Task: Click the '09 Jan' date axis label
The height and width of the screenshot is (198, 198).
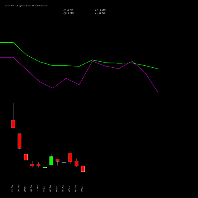Action: [x=82, y=188]
